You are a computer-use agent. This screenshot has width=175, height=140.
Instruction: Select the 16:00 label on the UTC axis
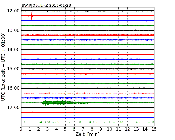(x=13, y=88)
